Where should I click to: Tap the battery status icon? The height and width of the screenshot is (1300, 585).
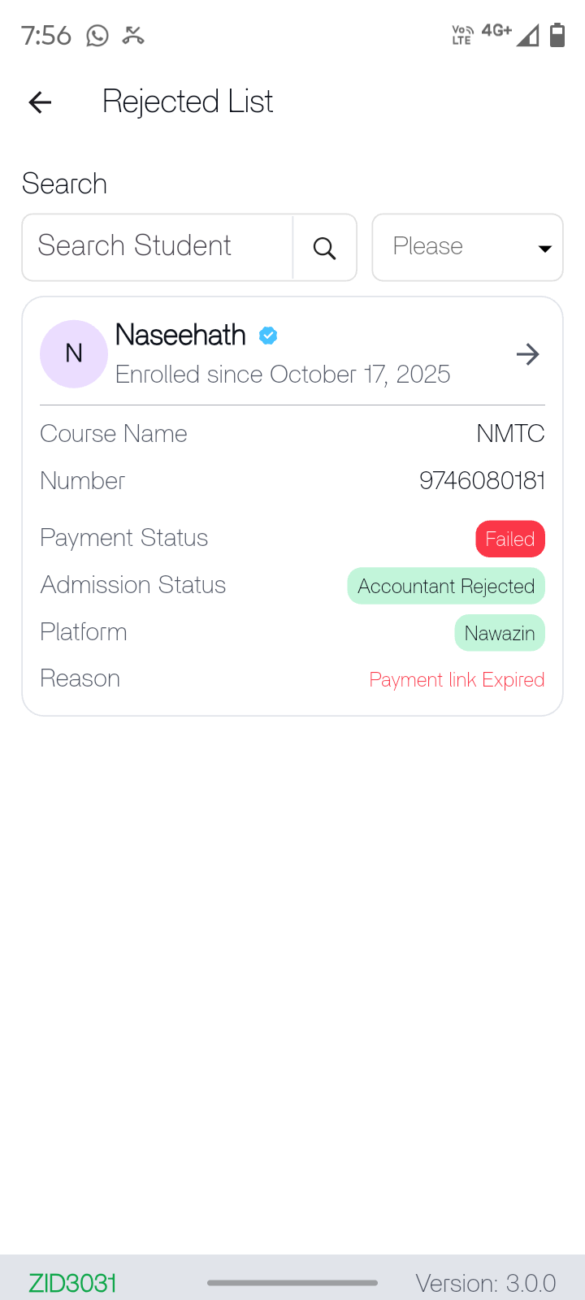557,35
